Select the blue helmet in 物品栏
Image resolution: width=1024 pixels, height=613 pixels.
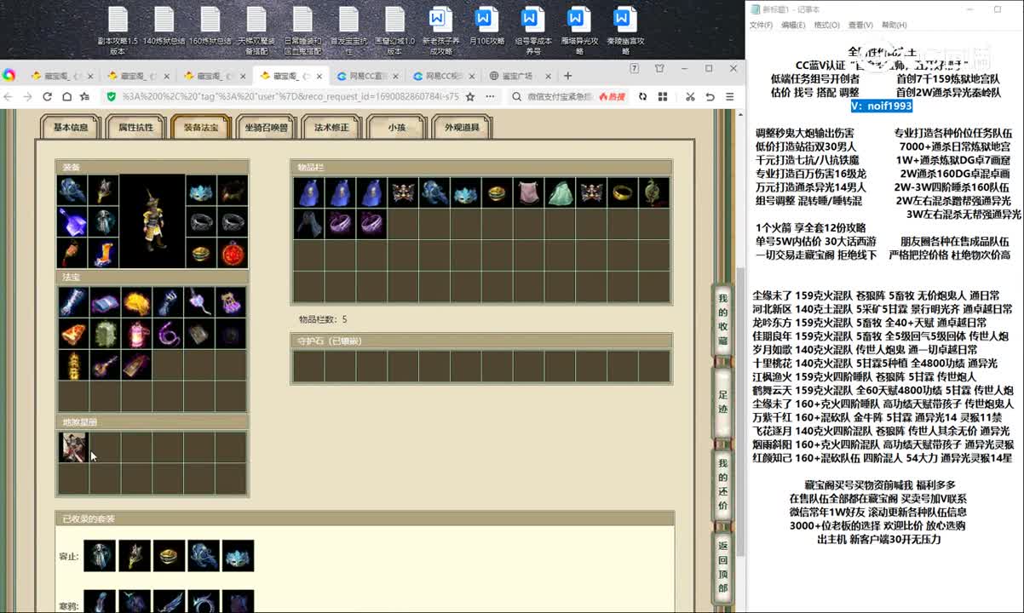coord(434,192)
